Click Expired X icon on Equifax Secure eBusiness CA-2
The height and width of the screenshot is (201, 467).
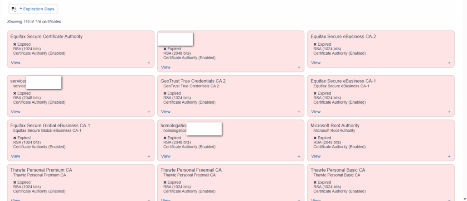[x=315, y=44]
